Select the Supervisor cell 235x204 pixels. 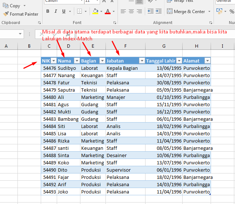tap(126, 170)
